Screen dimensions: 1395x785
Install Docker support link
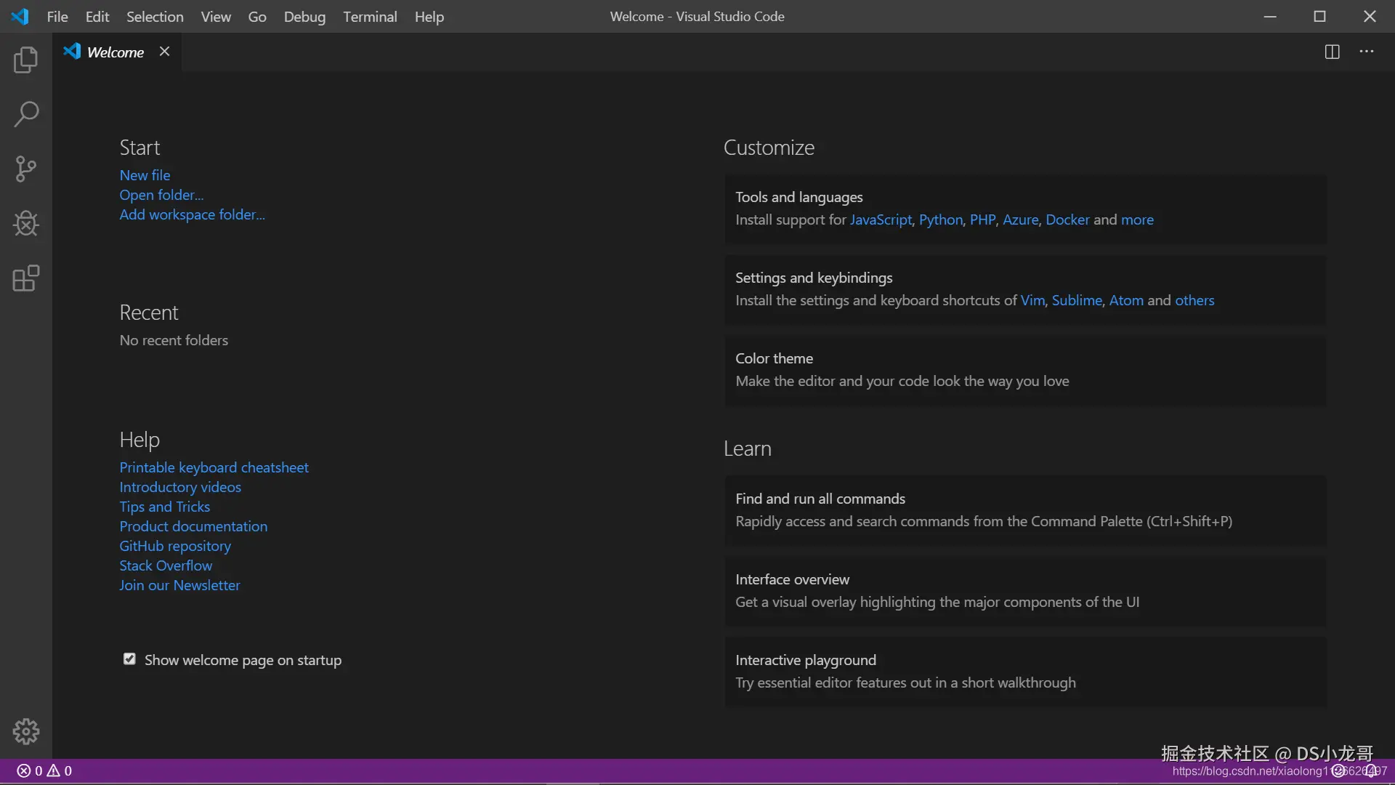pos(1067,220)
